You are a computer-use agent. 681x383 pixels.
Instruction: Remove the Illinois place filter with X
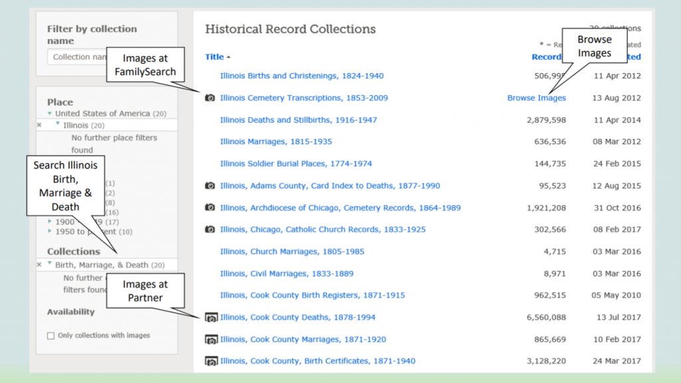point(39,125)
